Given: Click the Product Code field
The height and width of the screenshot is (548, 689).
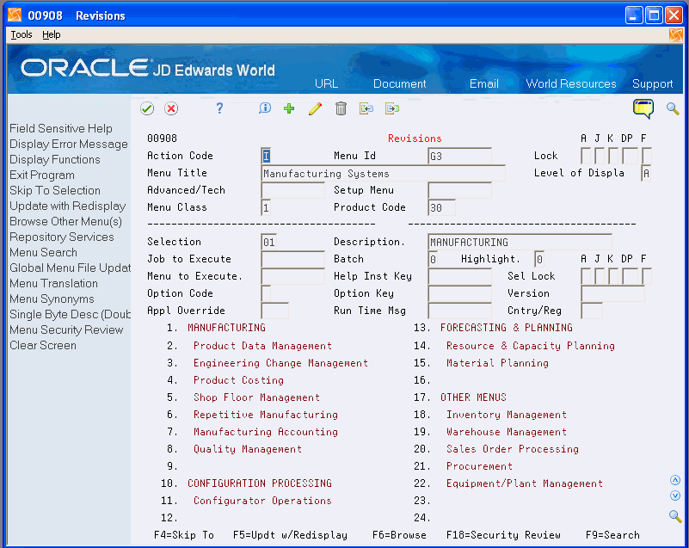Looking at the screenshot, I should (x=441, y=207).
